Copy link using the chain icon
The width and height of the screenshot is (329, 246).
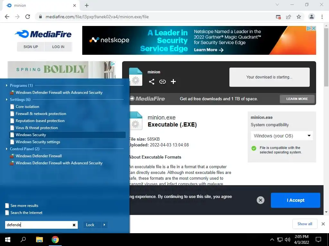[162, 82]
